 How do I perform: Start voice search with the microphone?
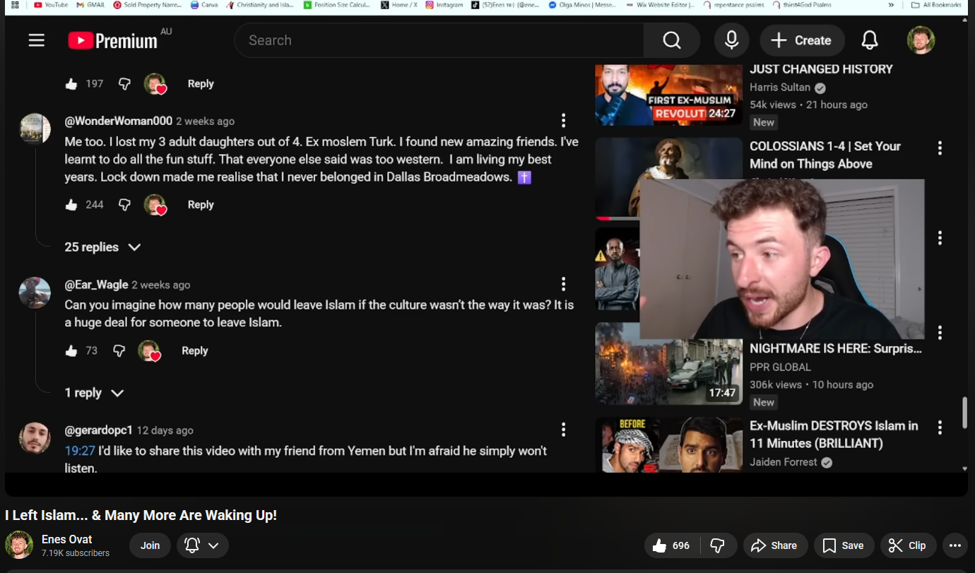tap(731, 40)
